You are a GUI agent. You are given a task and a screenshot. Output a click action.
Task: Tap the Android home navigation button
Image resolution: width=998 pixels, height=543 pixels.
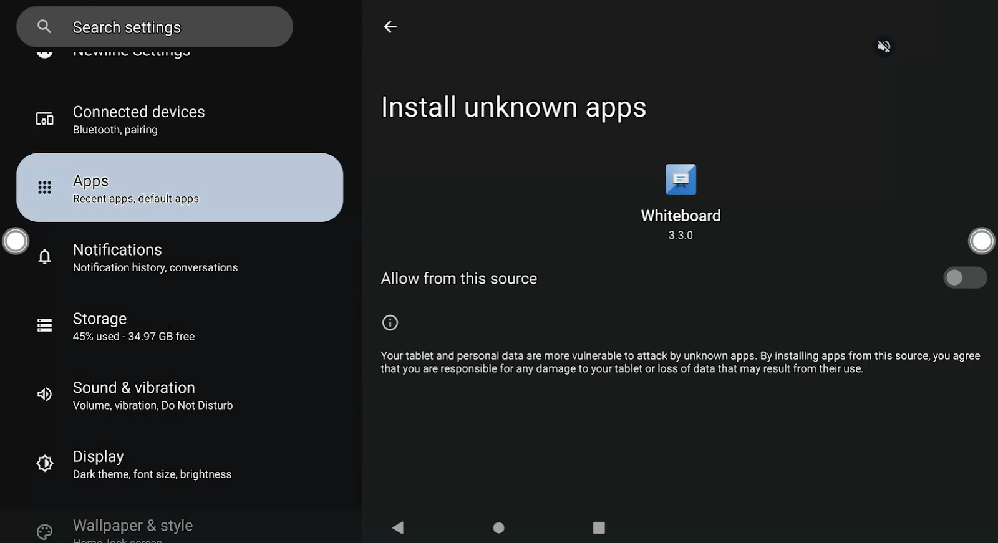[498, 527]
